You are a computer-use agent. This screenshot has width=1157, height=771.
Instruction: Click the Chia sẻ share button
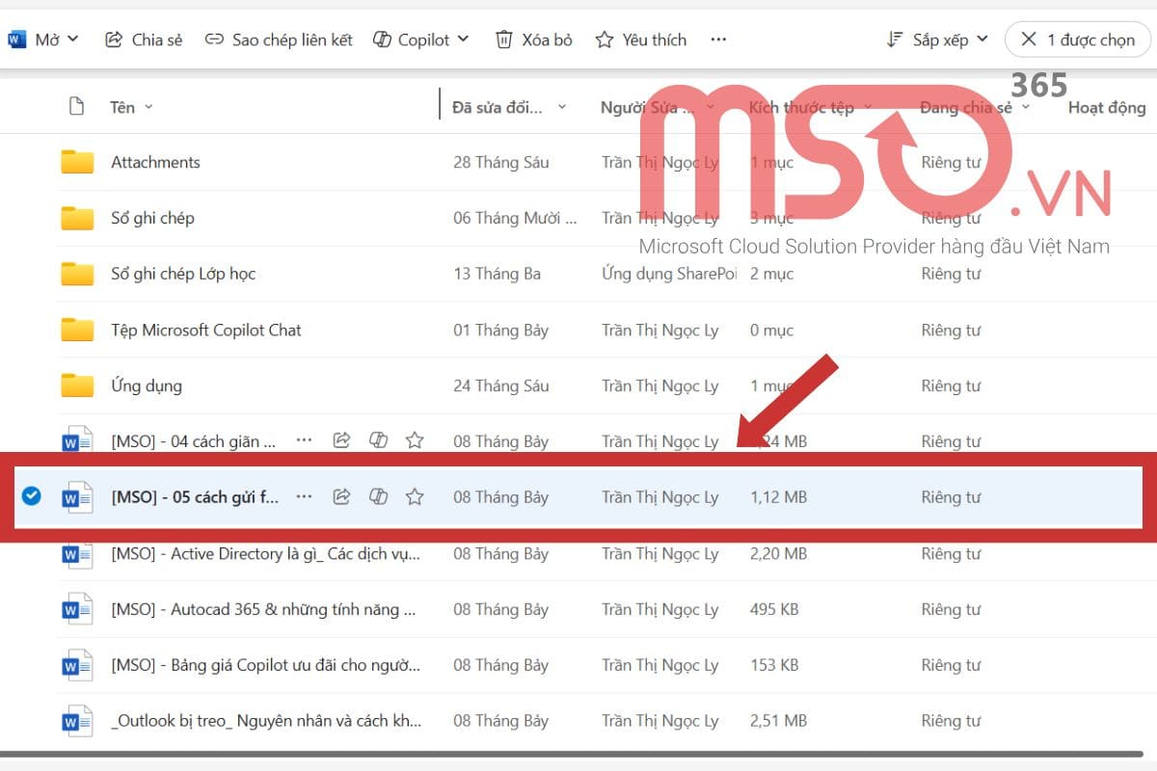(x=144, y=40)
